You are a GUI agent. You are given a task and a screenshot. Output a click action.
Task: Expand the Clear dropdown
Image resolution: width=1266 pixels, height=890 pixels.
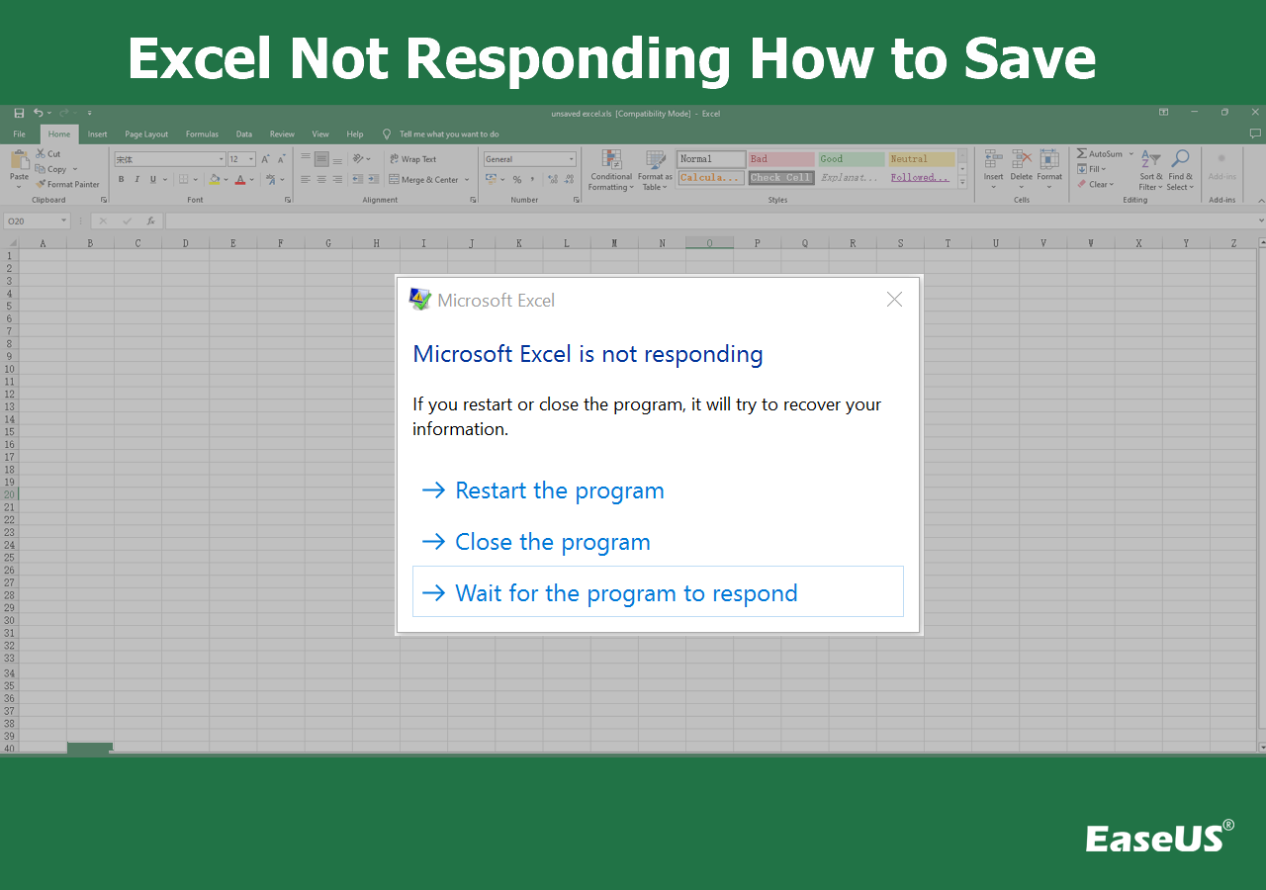[x=1112, y=185]
